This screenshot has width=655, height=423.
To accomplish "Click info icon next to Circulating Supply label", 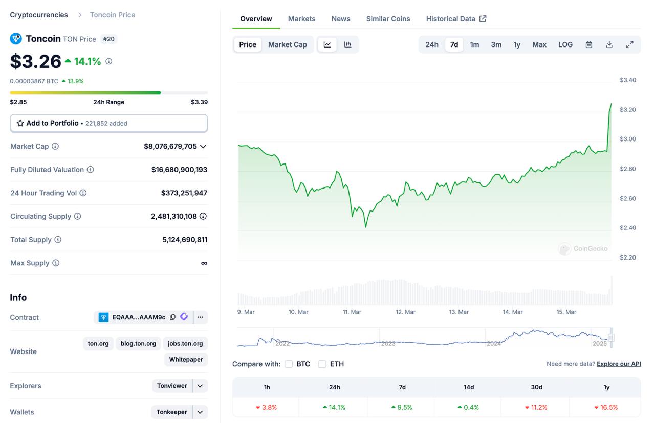I will point(77,216).
